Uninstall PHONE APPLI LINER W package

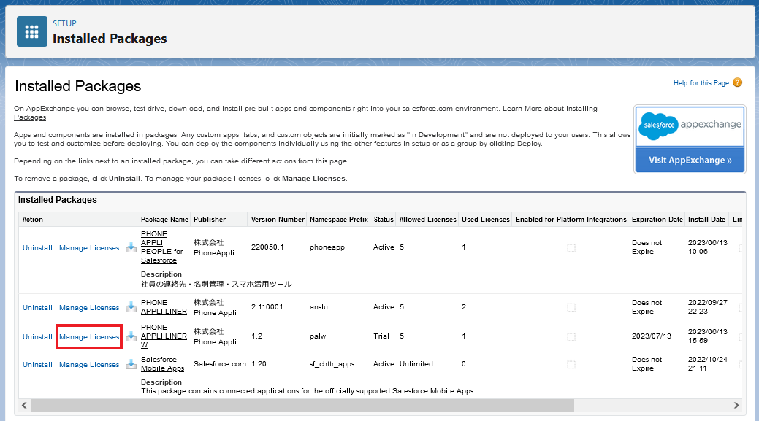click(37, 336)
